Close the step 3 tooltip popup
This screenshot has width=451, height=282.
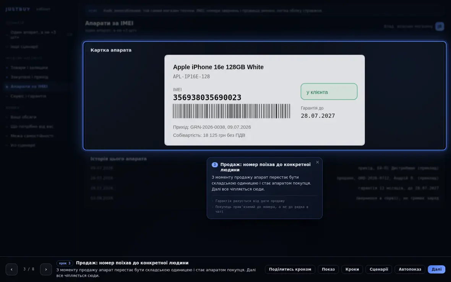317,162
